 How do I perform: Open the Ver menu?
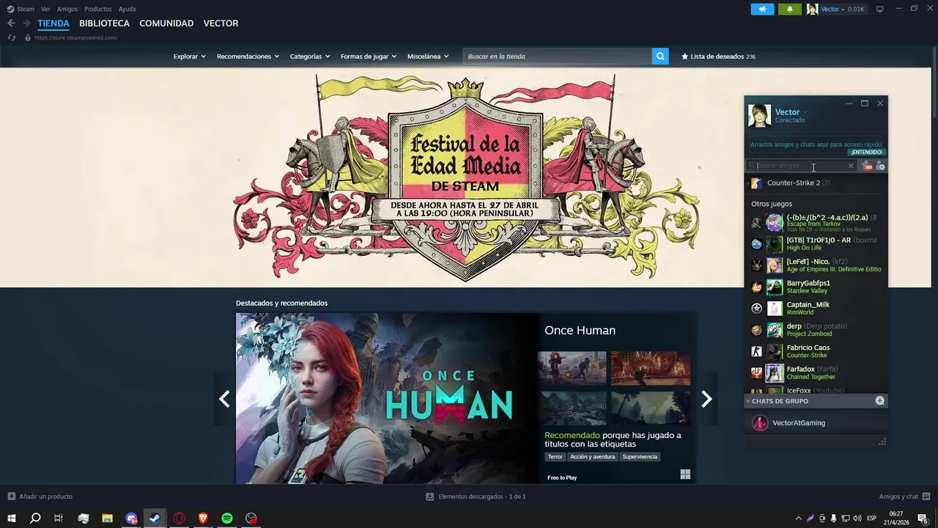(45, 10)
